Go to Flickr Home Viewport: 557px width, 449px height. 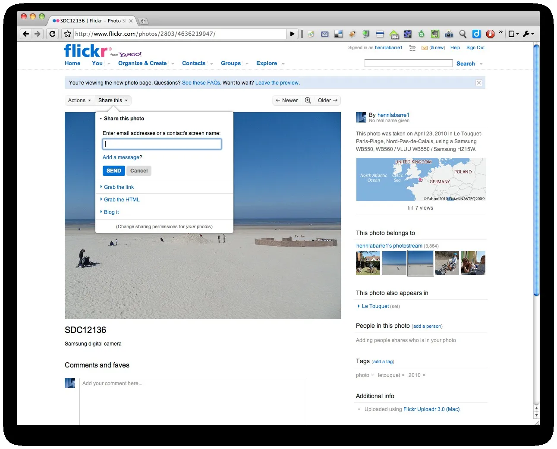click(72, 63)
